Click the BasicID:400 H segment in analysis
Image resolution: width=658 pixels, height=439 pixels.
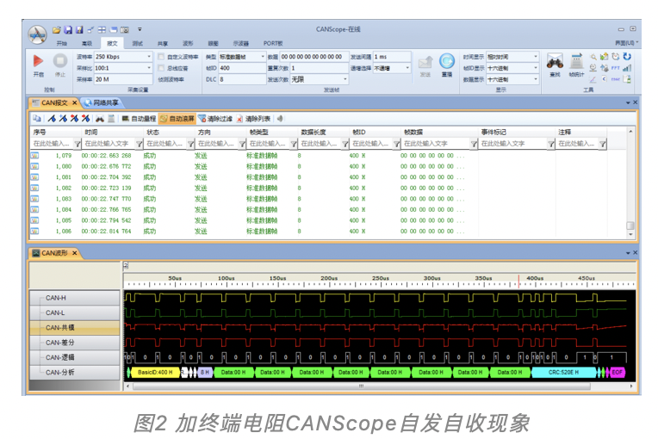pos(155,373)
